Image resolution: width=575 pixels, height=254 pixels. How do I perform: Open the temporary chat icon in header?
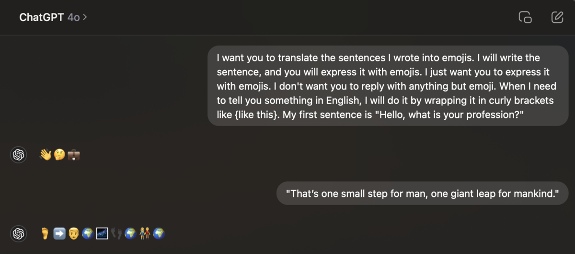coord(525,17)
